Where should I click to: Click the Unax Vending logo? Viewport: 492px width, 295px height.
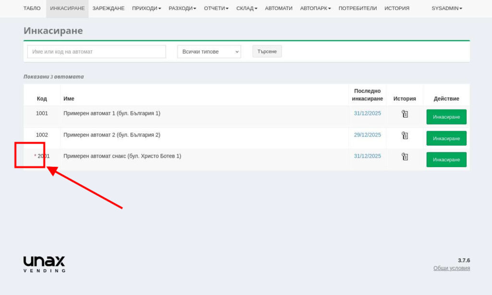coord(44,264)
